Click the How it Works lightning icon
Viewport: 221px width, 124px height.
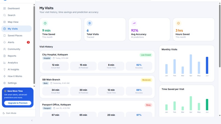(4, 76)
